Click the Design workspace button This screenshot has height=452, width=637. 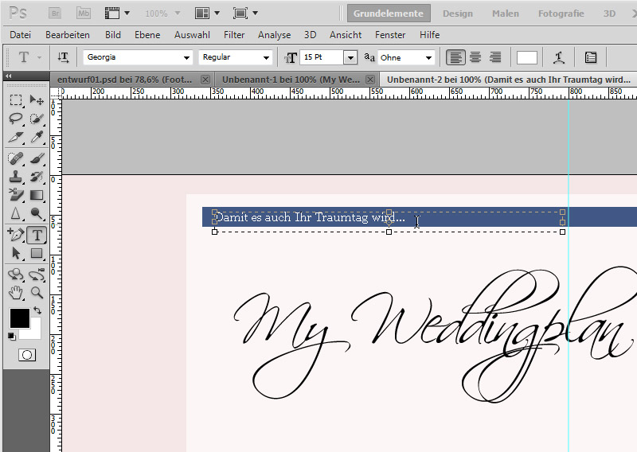[457, 14]
